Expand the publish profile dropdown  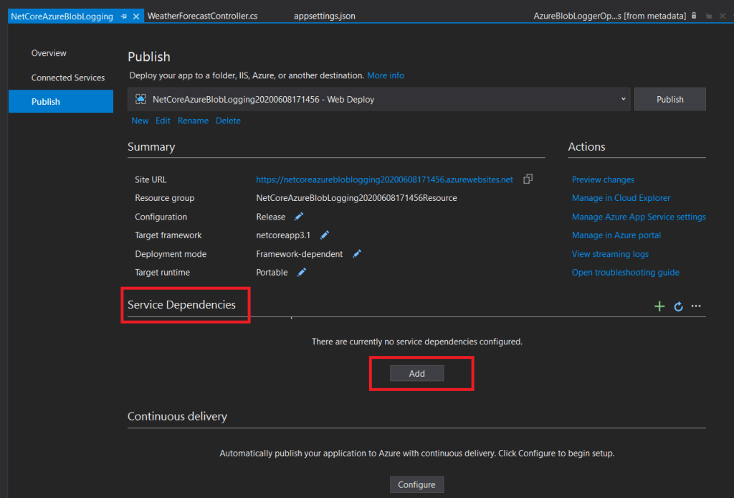tap(623, 99)
